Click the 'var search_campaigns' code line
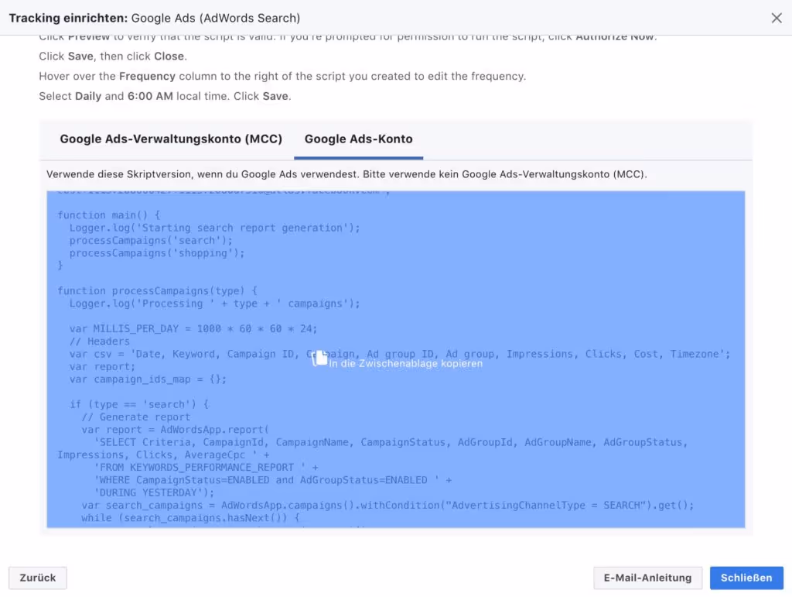The image size is (792, 597). 387,506
